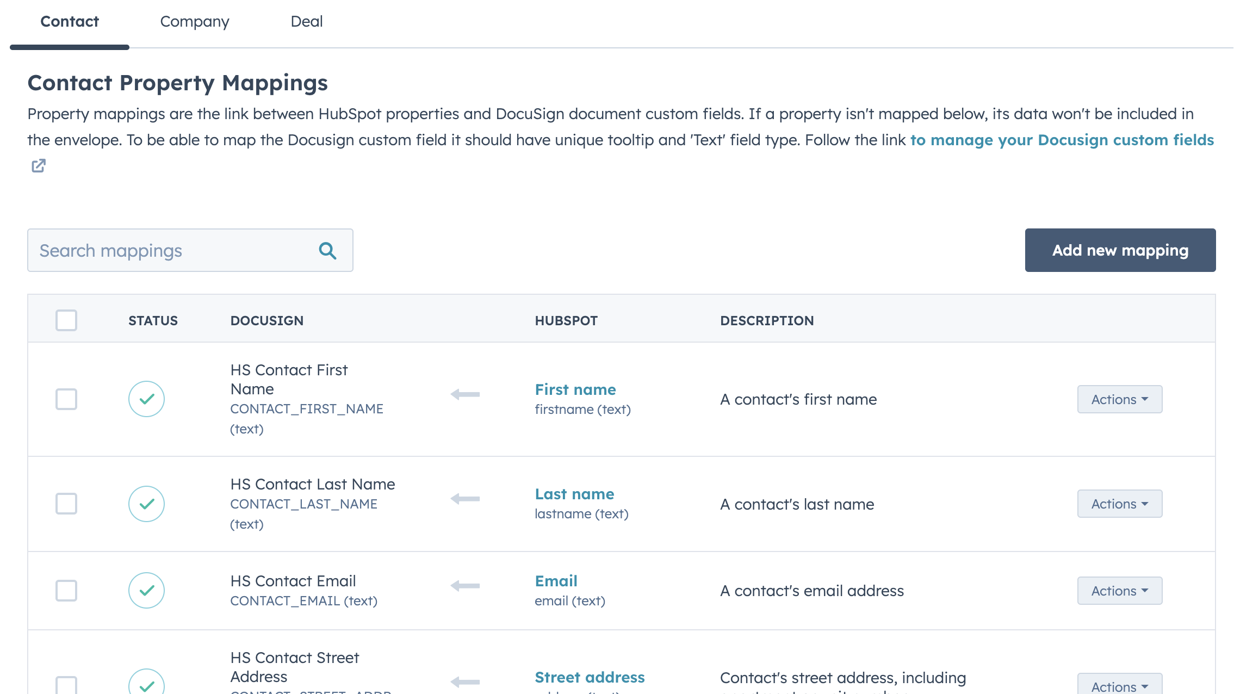Screen dimensions: 1234x694
Task: Click mapping arrow icon in First Name row
Action: pyautogui.click(x=465, y=394)
